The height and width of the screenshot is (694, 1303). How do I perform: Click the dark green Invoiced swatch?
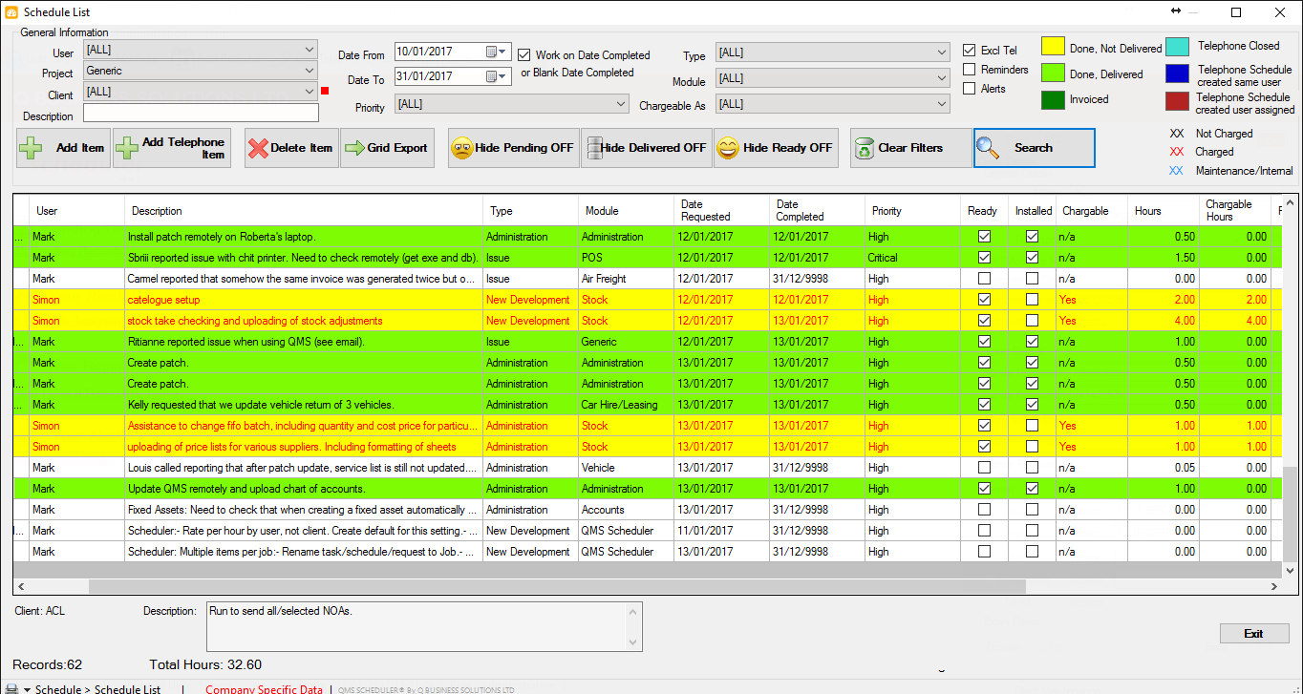point(1053,99)
